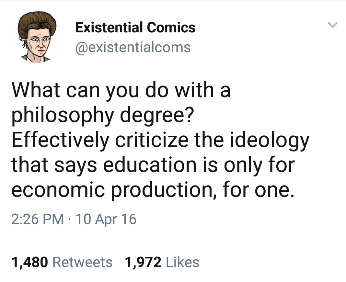Click the "2:26 PM" tweet time
Screen dimensions: 346x282
(x=38, y=219)
